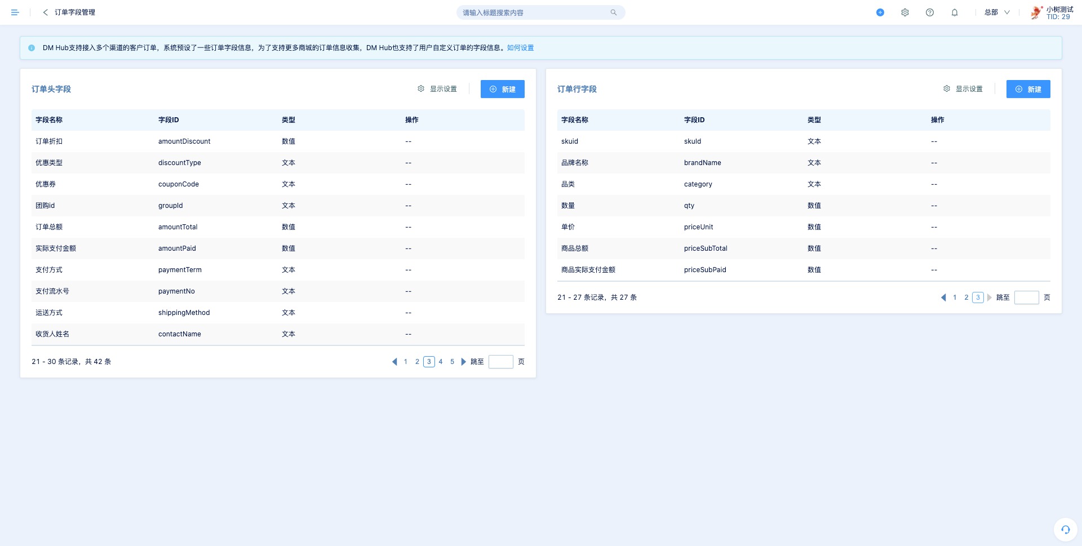Click the user avatar icon
1082x546 pixels.
[x=1036, y=12]
